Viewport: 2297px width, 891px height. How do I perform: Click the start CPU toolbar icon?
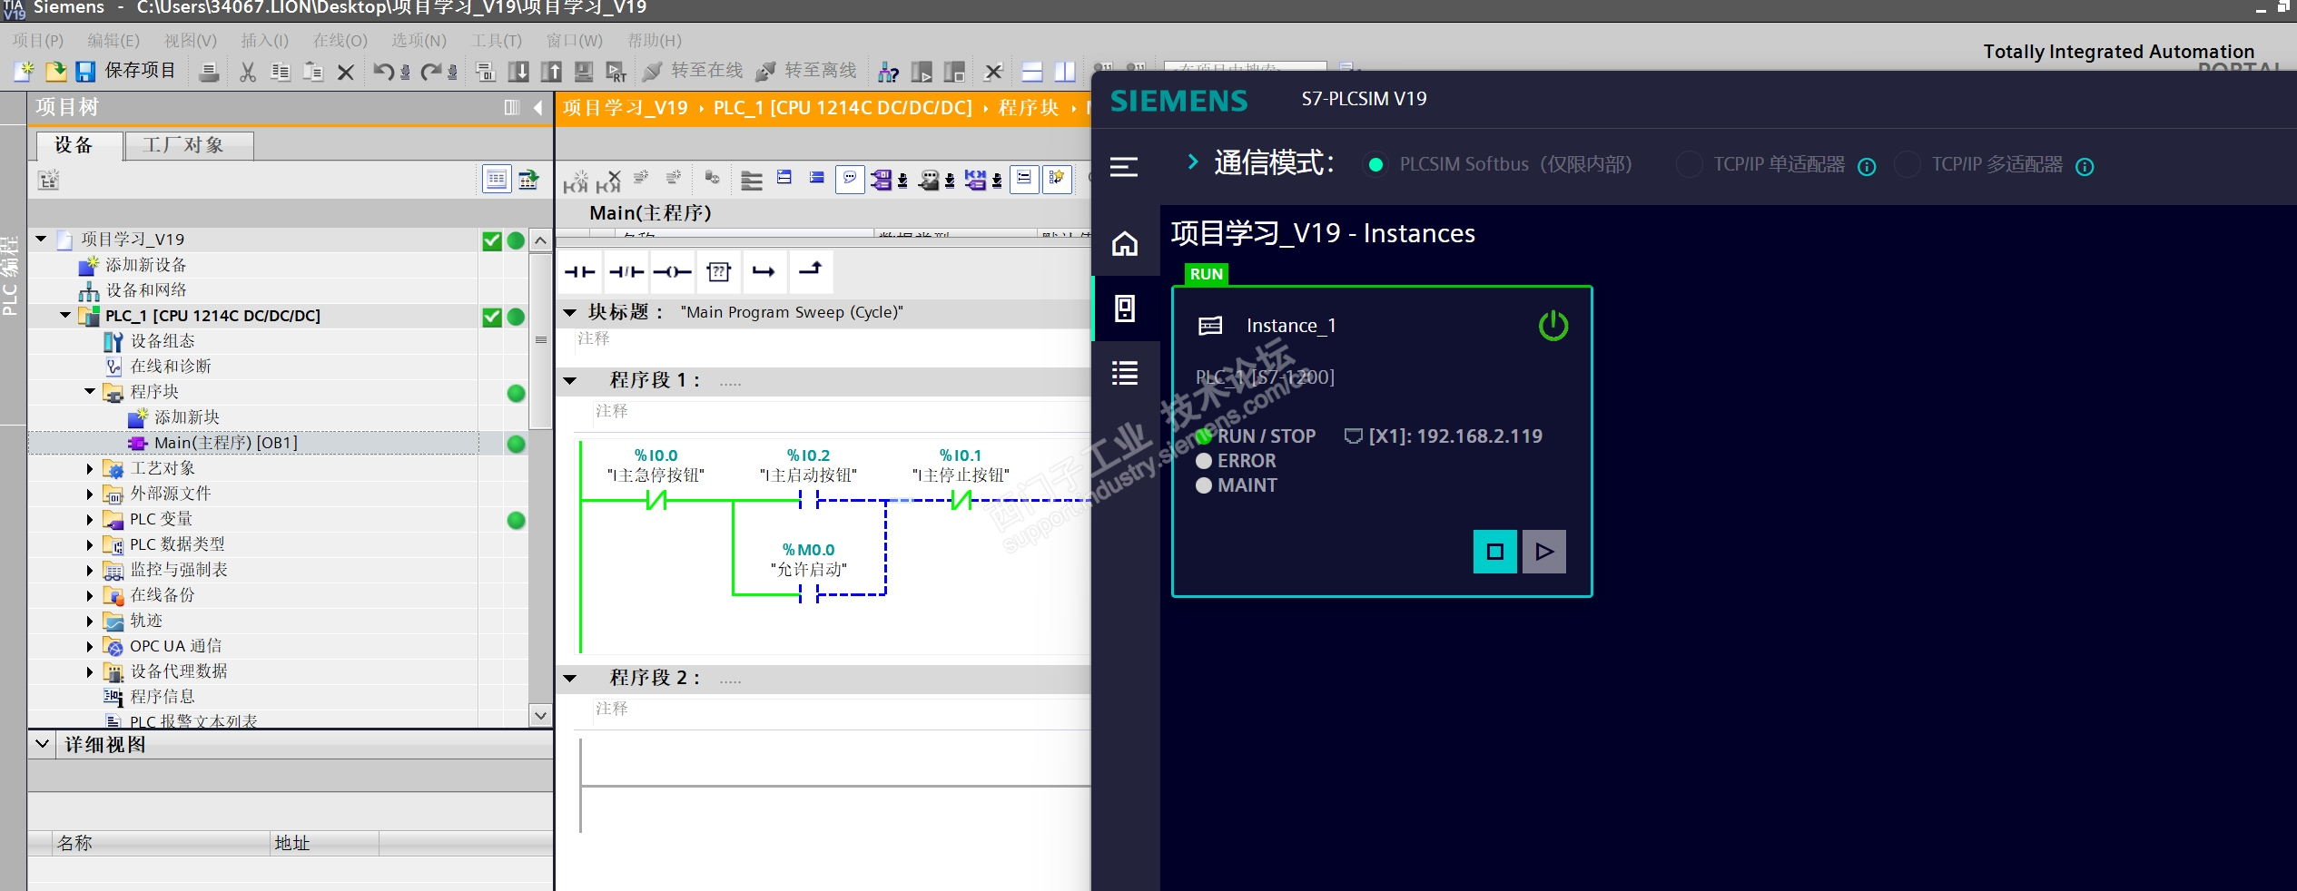click(922, 72)
